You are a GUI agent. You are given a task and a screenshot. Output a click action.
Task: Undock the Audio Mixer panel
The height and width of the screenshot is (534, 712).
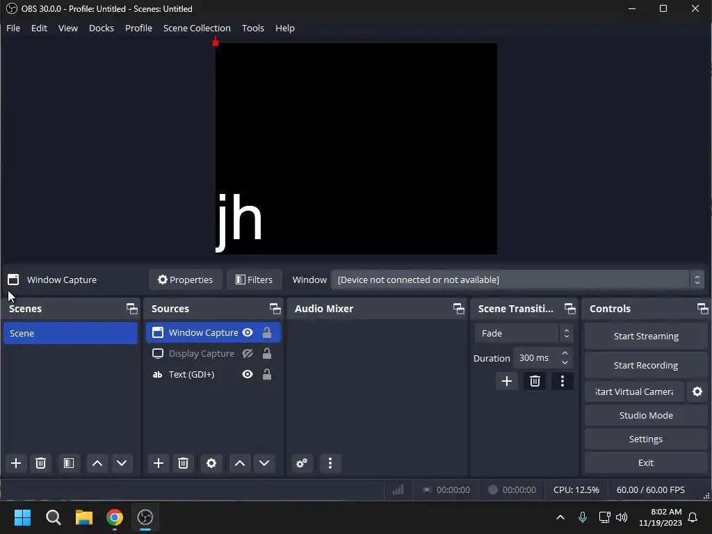[x=459, y=309]
